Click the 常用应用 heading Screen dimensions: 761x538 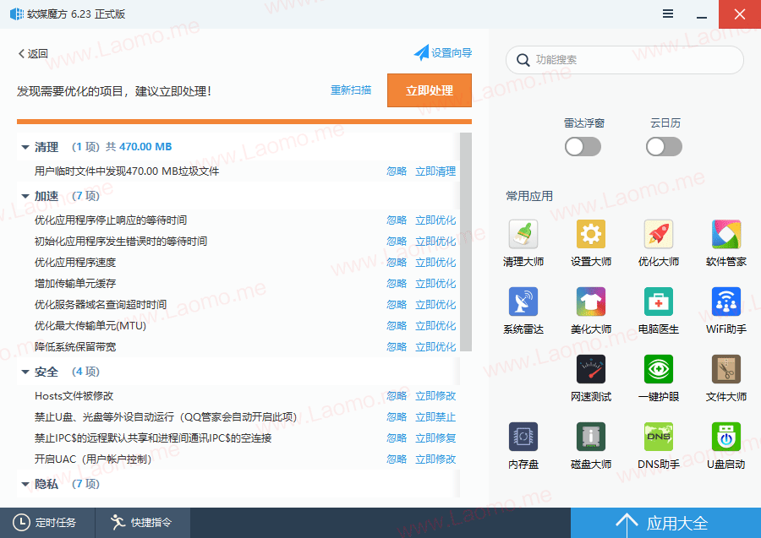coord(529,196)
